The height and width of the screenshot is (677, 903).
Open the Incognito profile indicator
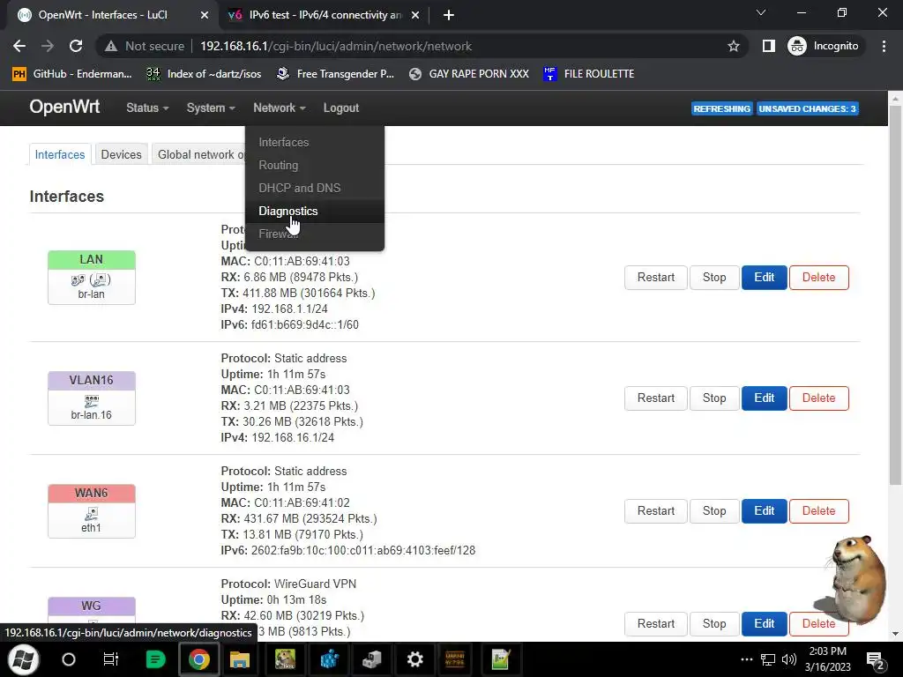(824, 46)
